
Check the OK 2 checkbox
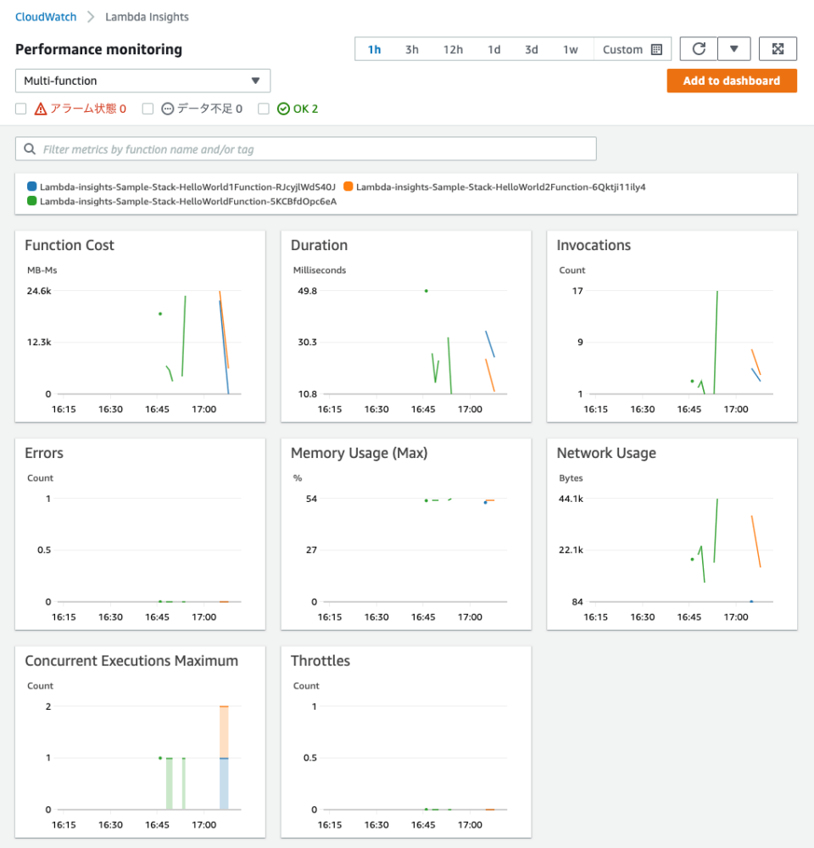(x=263, y=109)
